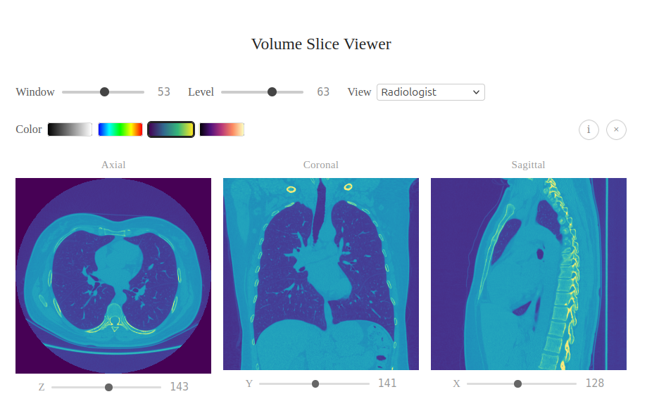This screenshot has width=659, height=406.
Task: Select the magma colormap swatch
Action: pos(222,129)
